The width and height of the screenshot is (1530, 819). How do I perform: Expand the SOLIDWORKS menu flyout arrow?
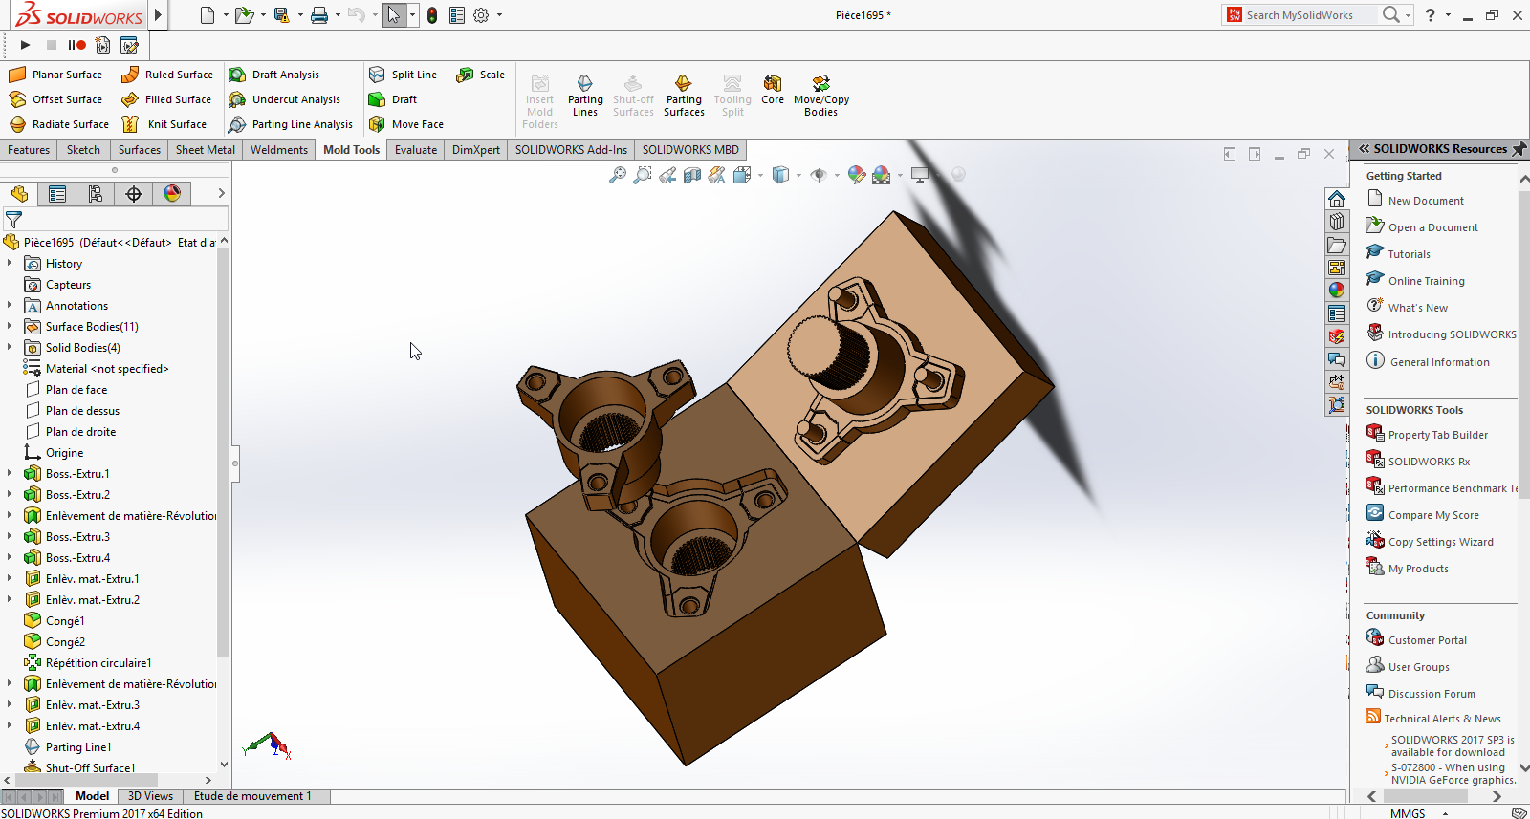[159, 15]
